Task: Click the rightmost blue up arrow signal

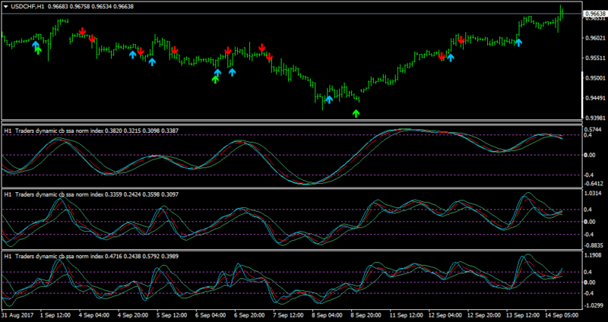Action: click(518, 43)
